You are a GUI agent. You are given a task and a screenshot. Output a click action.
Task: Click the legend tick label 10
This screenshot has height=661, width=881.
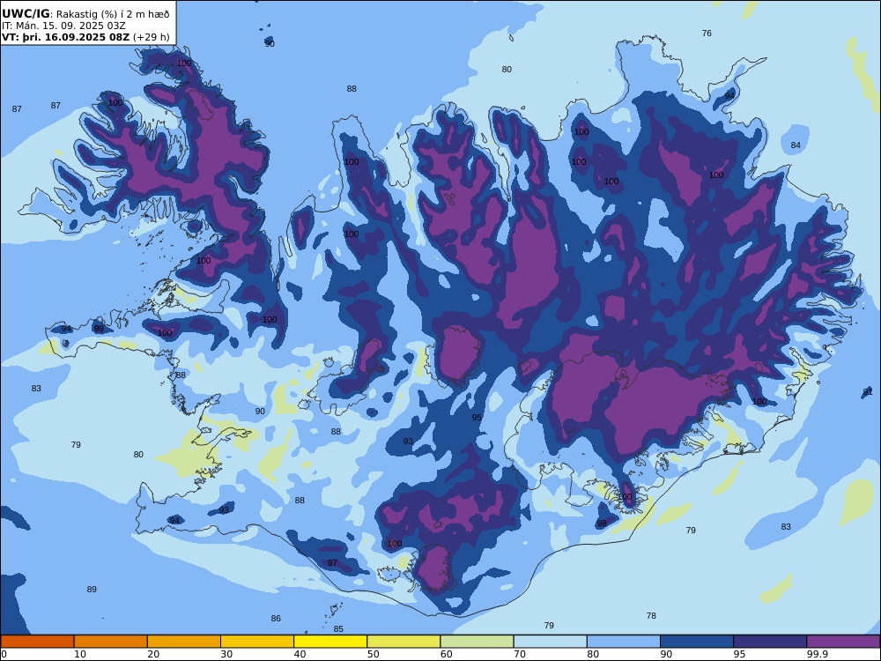pyautogui.click(x=80, y=654)
